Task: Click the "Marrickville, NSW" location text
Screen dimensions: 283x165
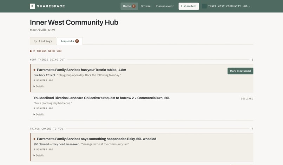Action: (42, 30)
